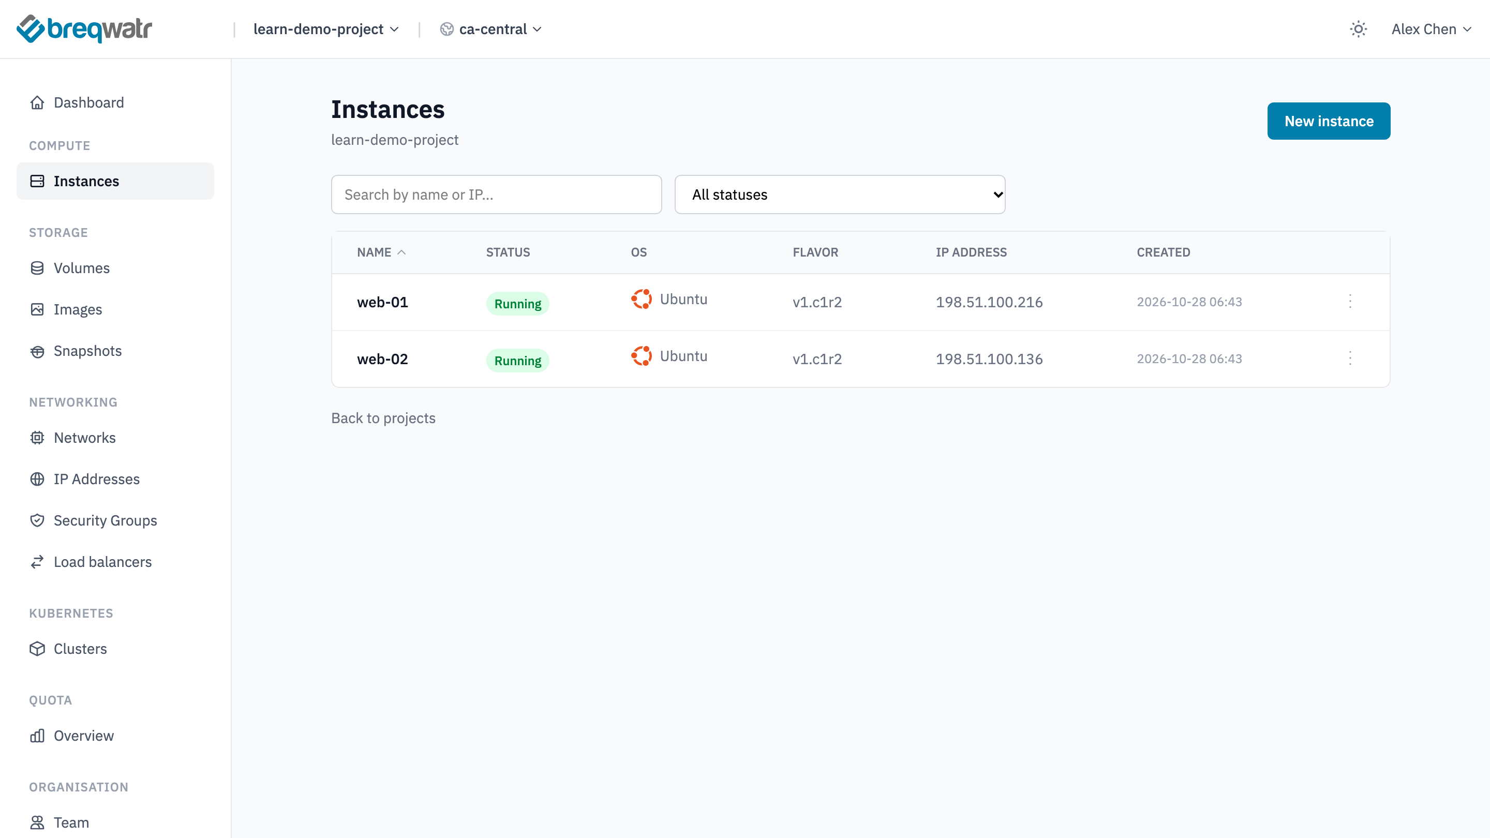Screen dimensions: 1490x838
Task: Click IP address 198.51.100.136
Action: [989, 358]
